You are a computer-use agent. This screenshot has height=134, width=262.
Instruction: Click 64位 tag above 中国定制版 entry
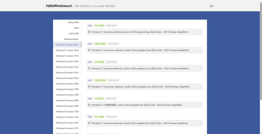(90, 99)
